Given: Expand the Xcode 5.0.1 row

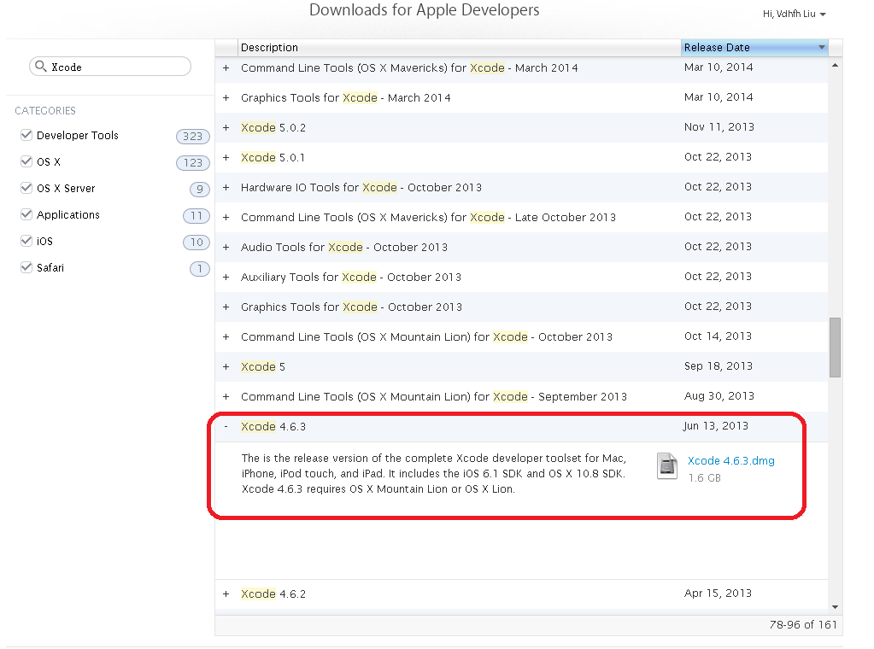Looking at the screenshot, I should pos(226,158).
